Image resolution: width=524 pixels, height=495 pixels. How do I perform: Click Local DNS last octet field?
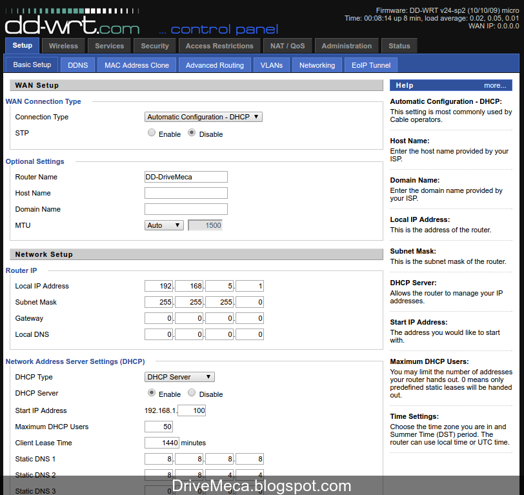tap(250, 334)
